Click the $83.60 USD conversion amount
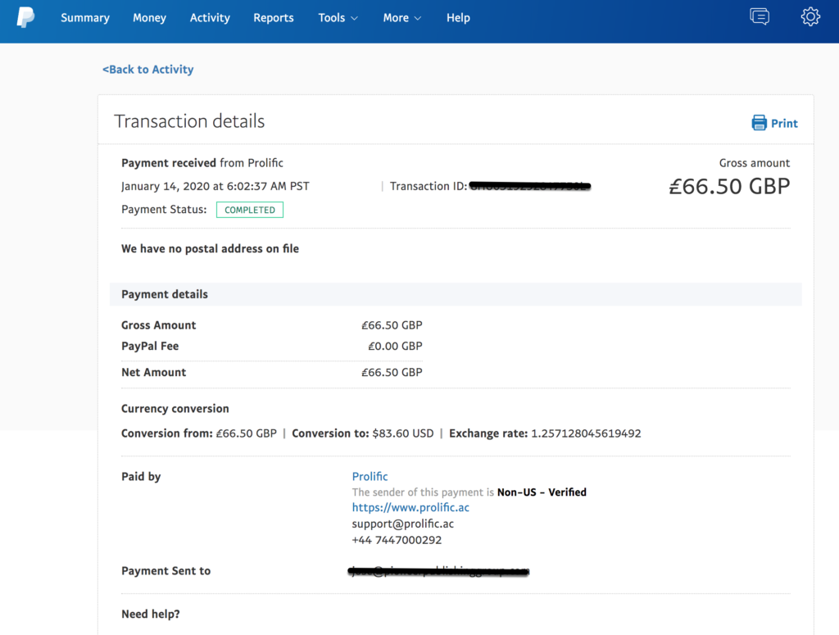The width and height of the screenshot is (839, 635). click(403, 433)
